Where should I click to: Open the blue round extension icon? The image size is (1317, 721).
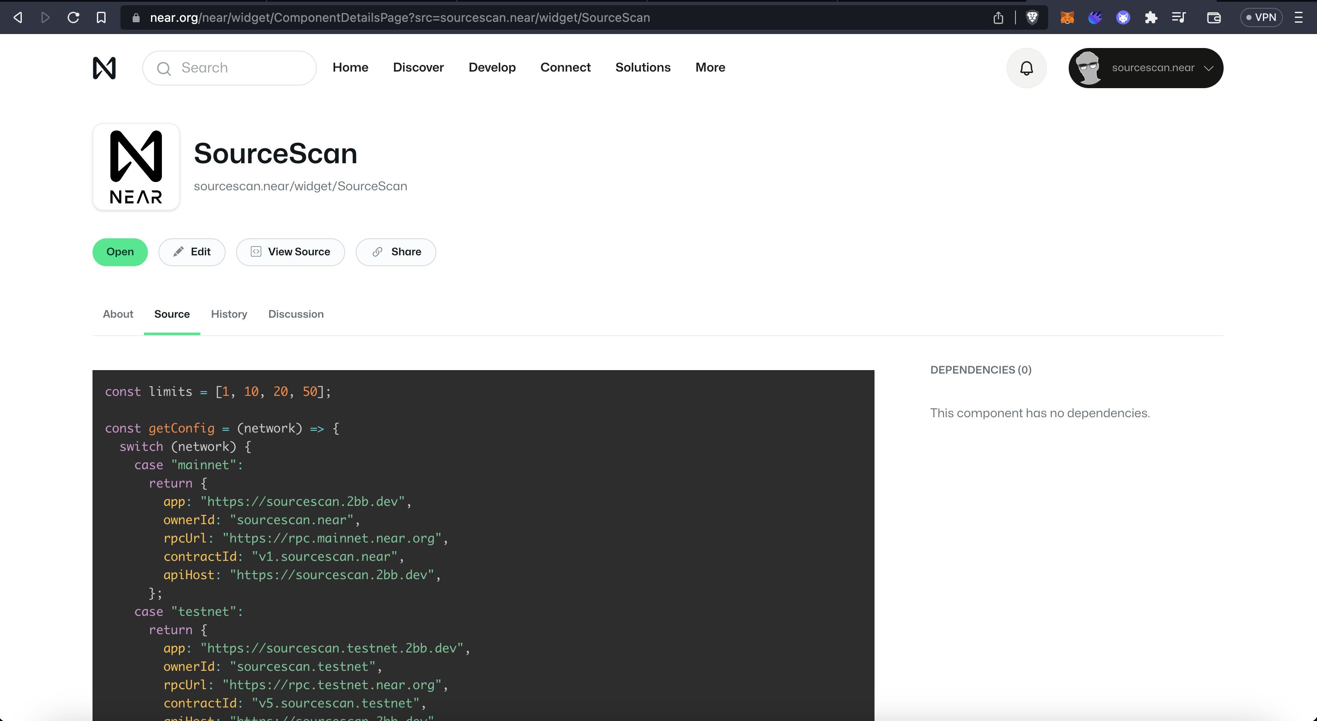point(1123,17)
